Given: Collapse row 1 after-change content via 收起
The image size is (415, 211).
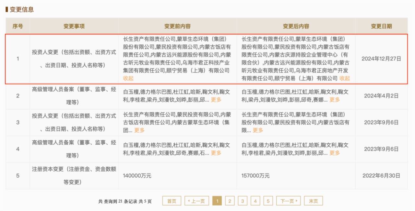Looking at the screenshot, I should pos(345,78).
